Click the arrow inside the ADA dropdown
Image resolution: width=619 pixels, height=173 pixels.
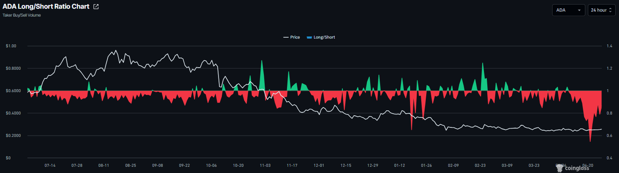(579, 10)
